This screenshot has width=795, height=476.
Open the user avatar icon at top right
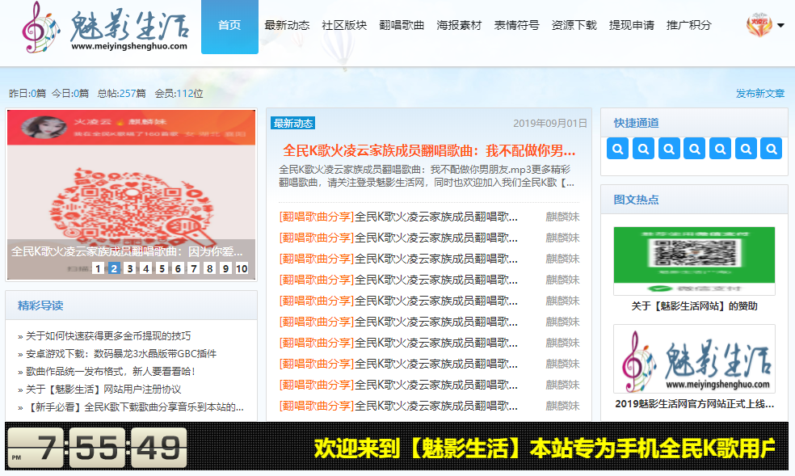759,25
